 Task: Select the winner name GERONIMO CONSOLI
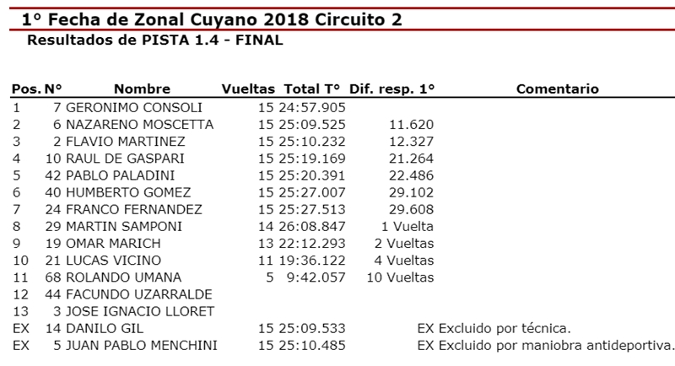pos(134,108)
